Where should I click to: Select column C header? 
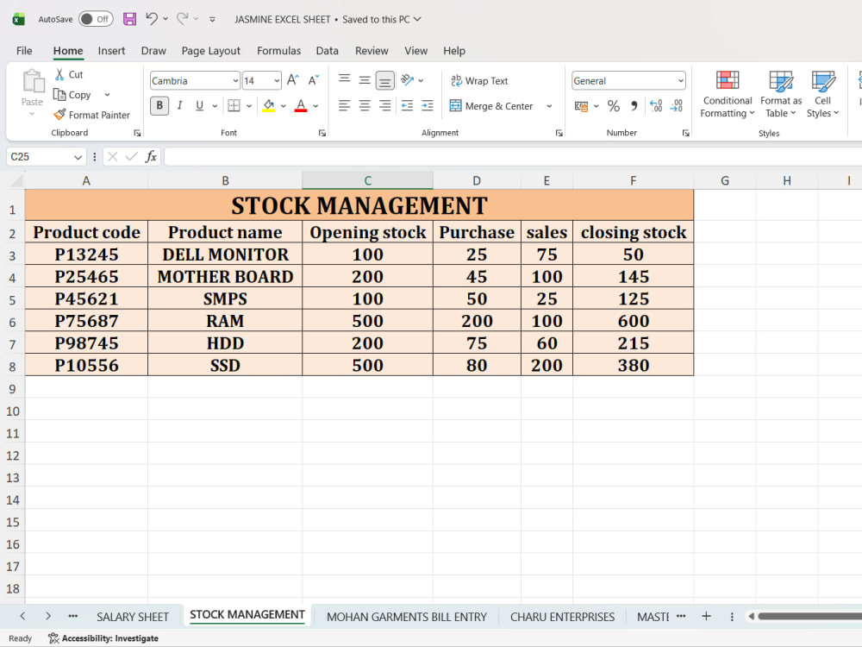coord(368,180)
